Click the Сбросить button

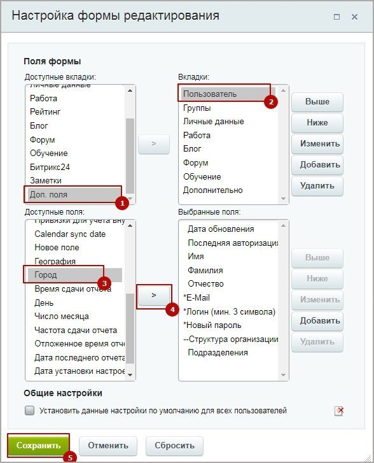point(175,446)
